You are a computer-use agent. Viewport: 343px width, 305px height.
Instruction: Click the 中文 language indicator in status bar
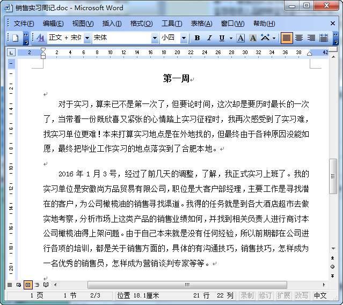(x=320, y=295)
